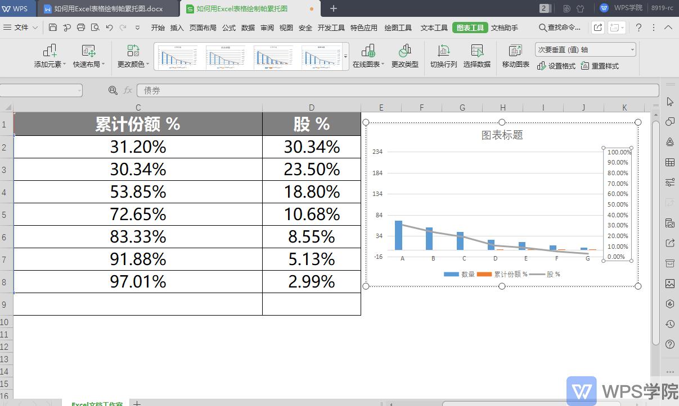This screenshot has height=406, width=679.
Task: Select the second chart style thumbnail
Action: point(226,57)
